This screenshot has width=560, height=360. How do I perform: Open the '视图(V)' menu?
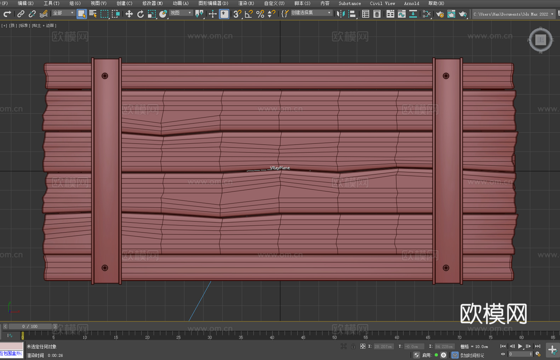point(98,3)
